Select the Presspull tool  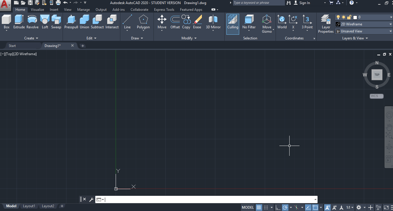click(71, 22)
